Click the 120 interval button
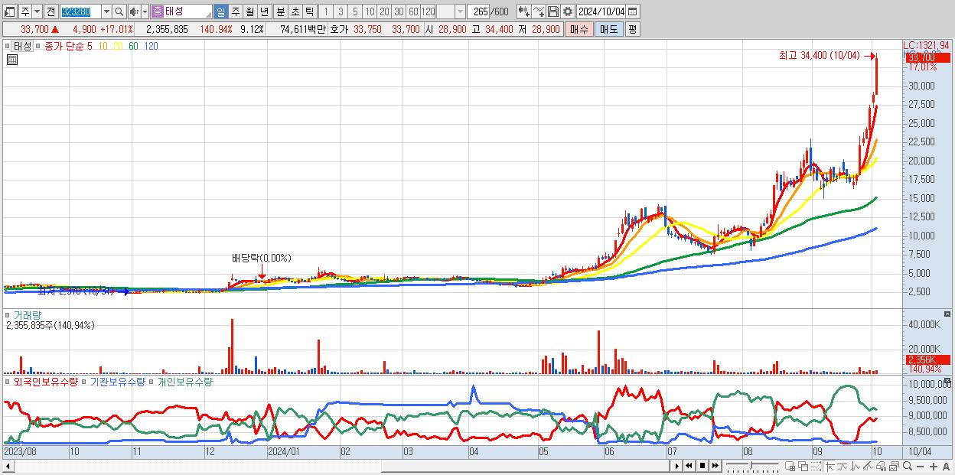955x475 pixels. 428,11
